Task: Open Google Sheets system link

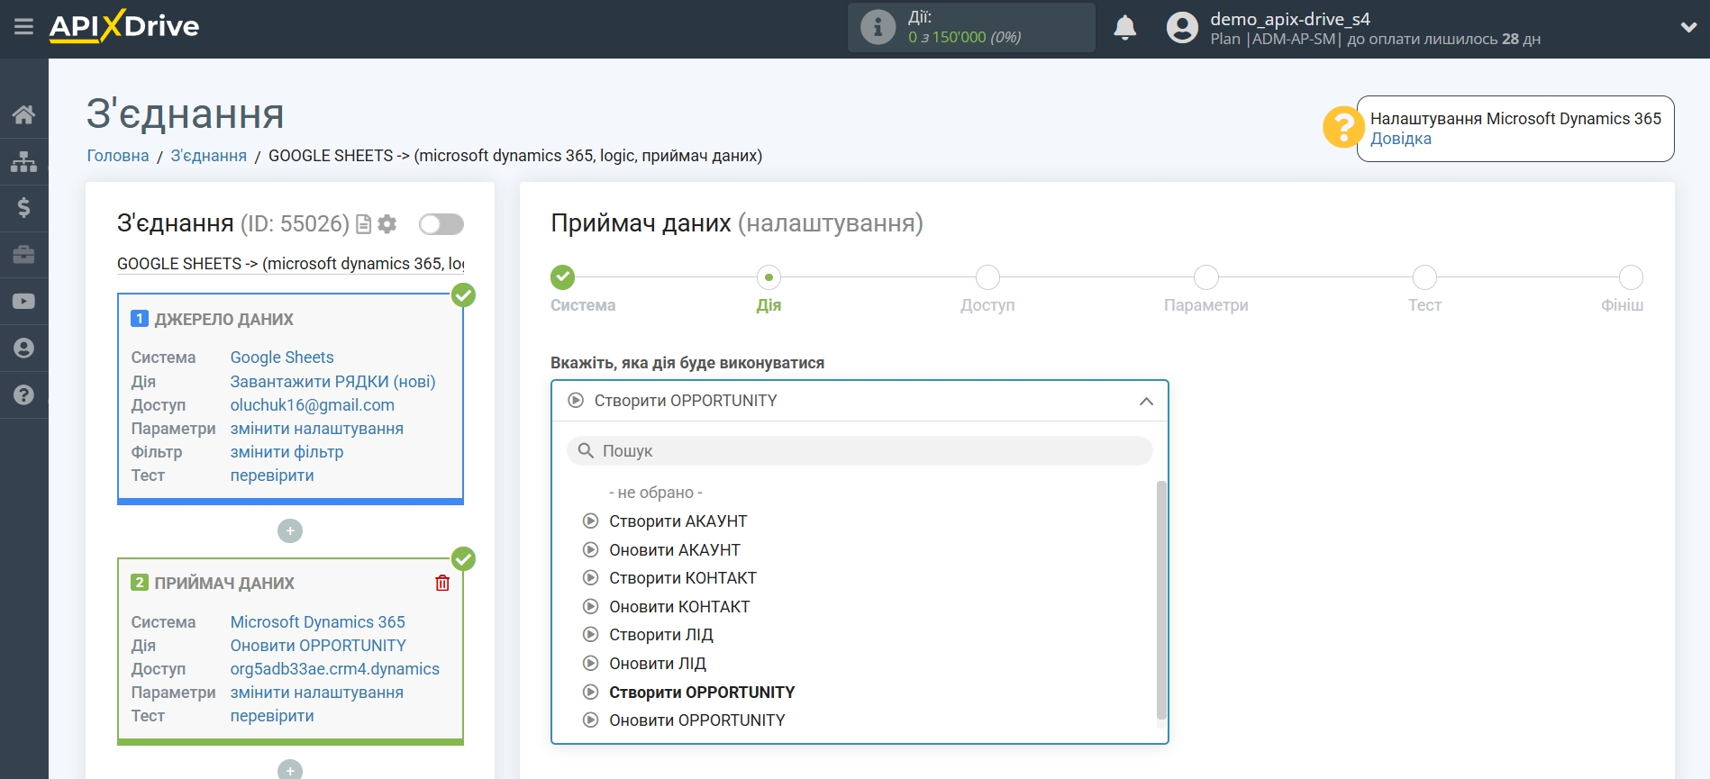Action: 281,358
